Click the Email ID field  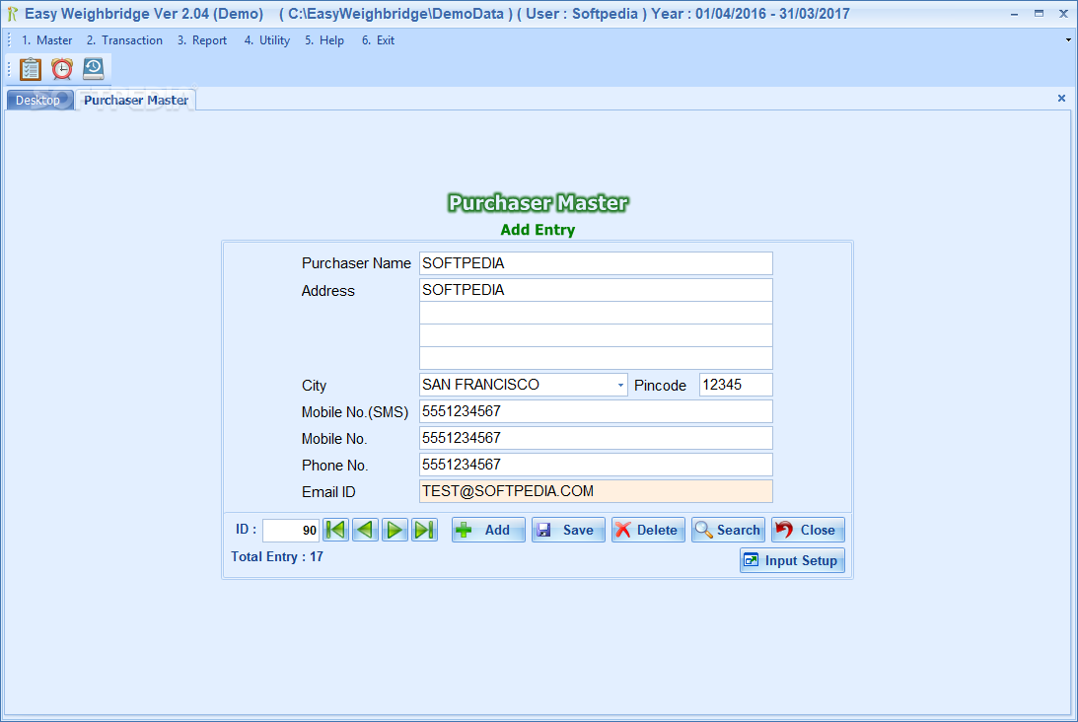point(596,491)
